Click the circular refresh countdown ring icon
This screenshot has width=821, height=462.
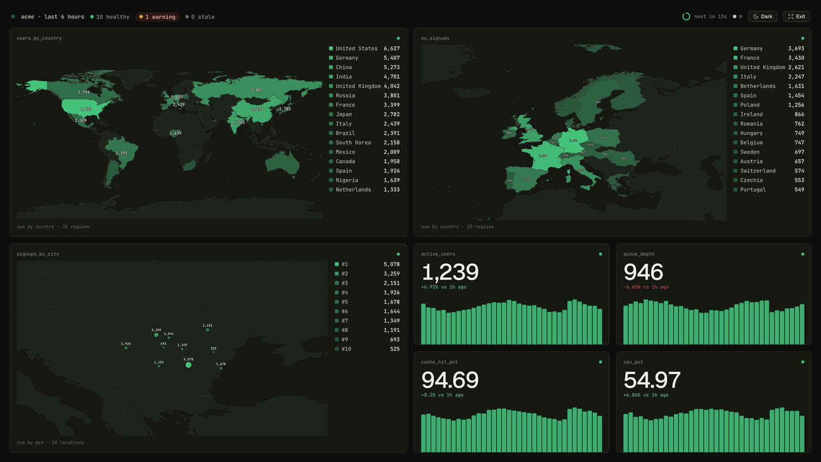coord(686,17)
